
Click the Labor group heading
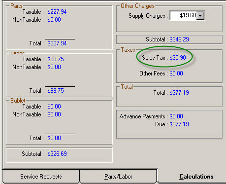(x=17, y=53)
